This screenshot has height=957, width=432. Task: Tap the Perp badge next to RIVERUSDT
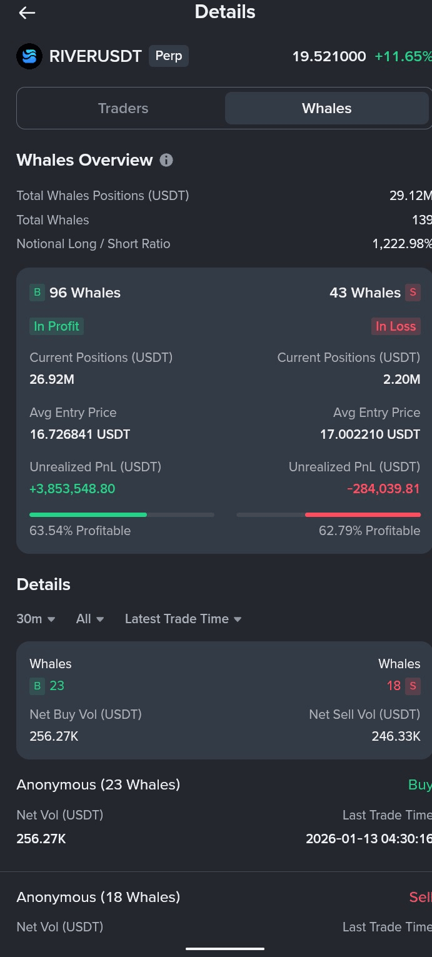[x=168, y=56]
